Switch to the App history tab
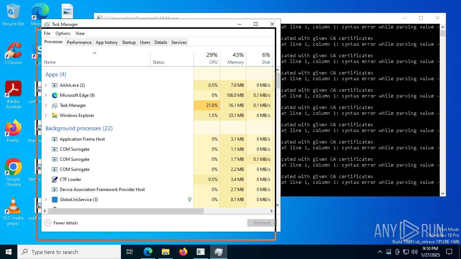 click(x=107, y=42)
